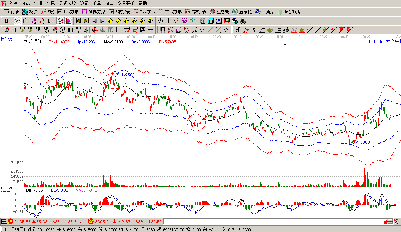Screen dimensions: 401x232
Task: Click the 赢家服务 dollar-sign button
Action: tap(289, 11)
